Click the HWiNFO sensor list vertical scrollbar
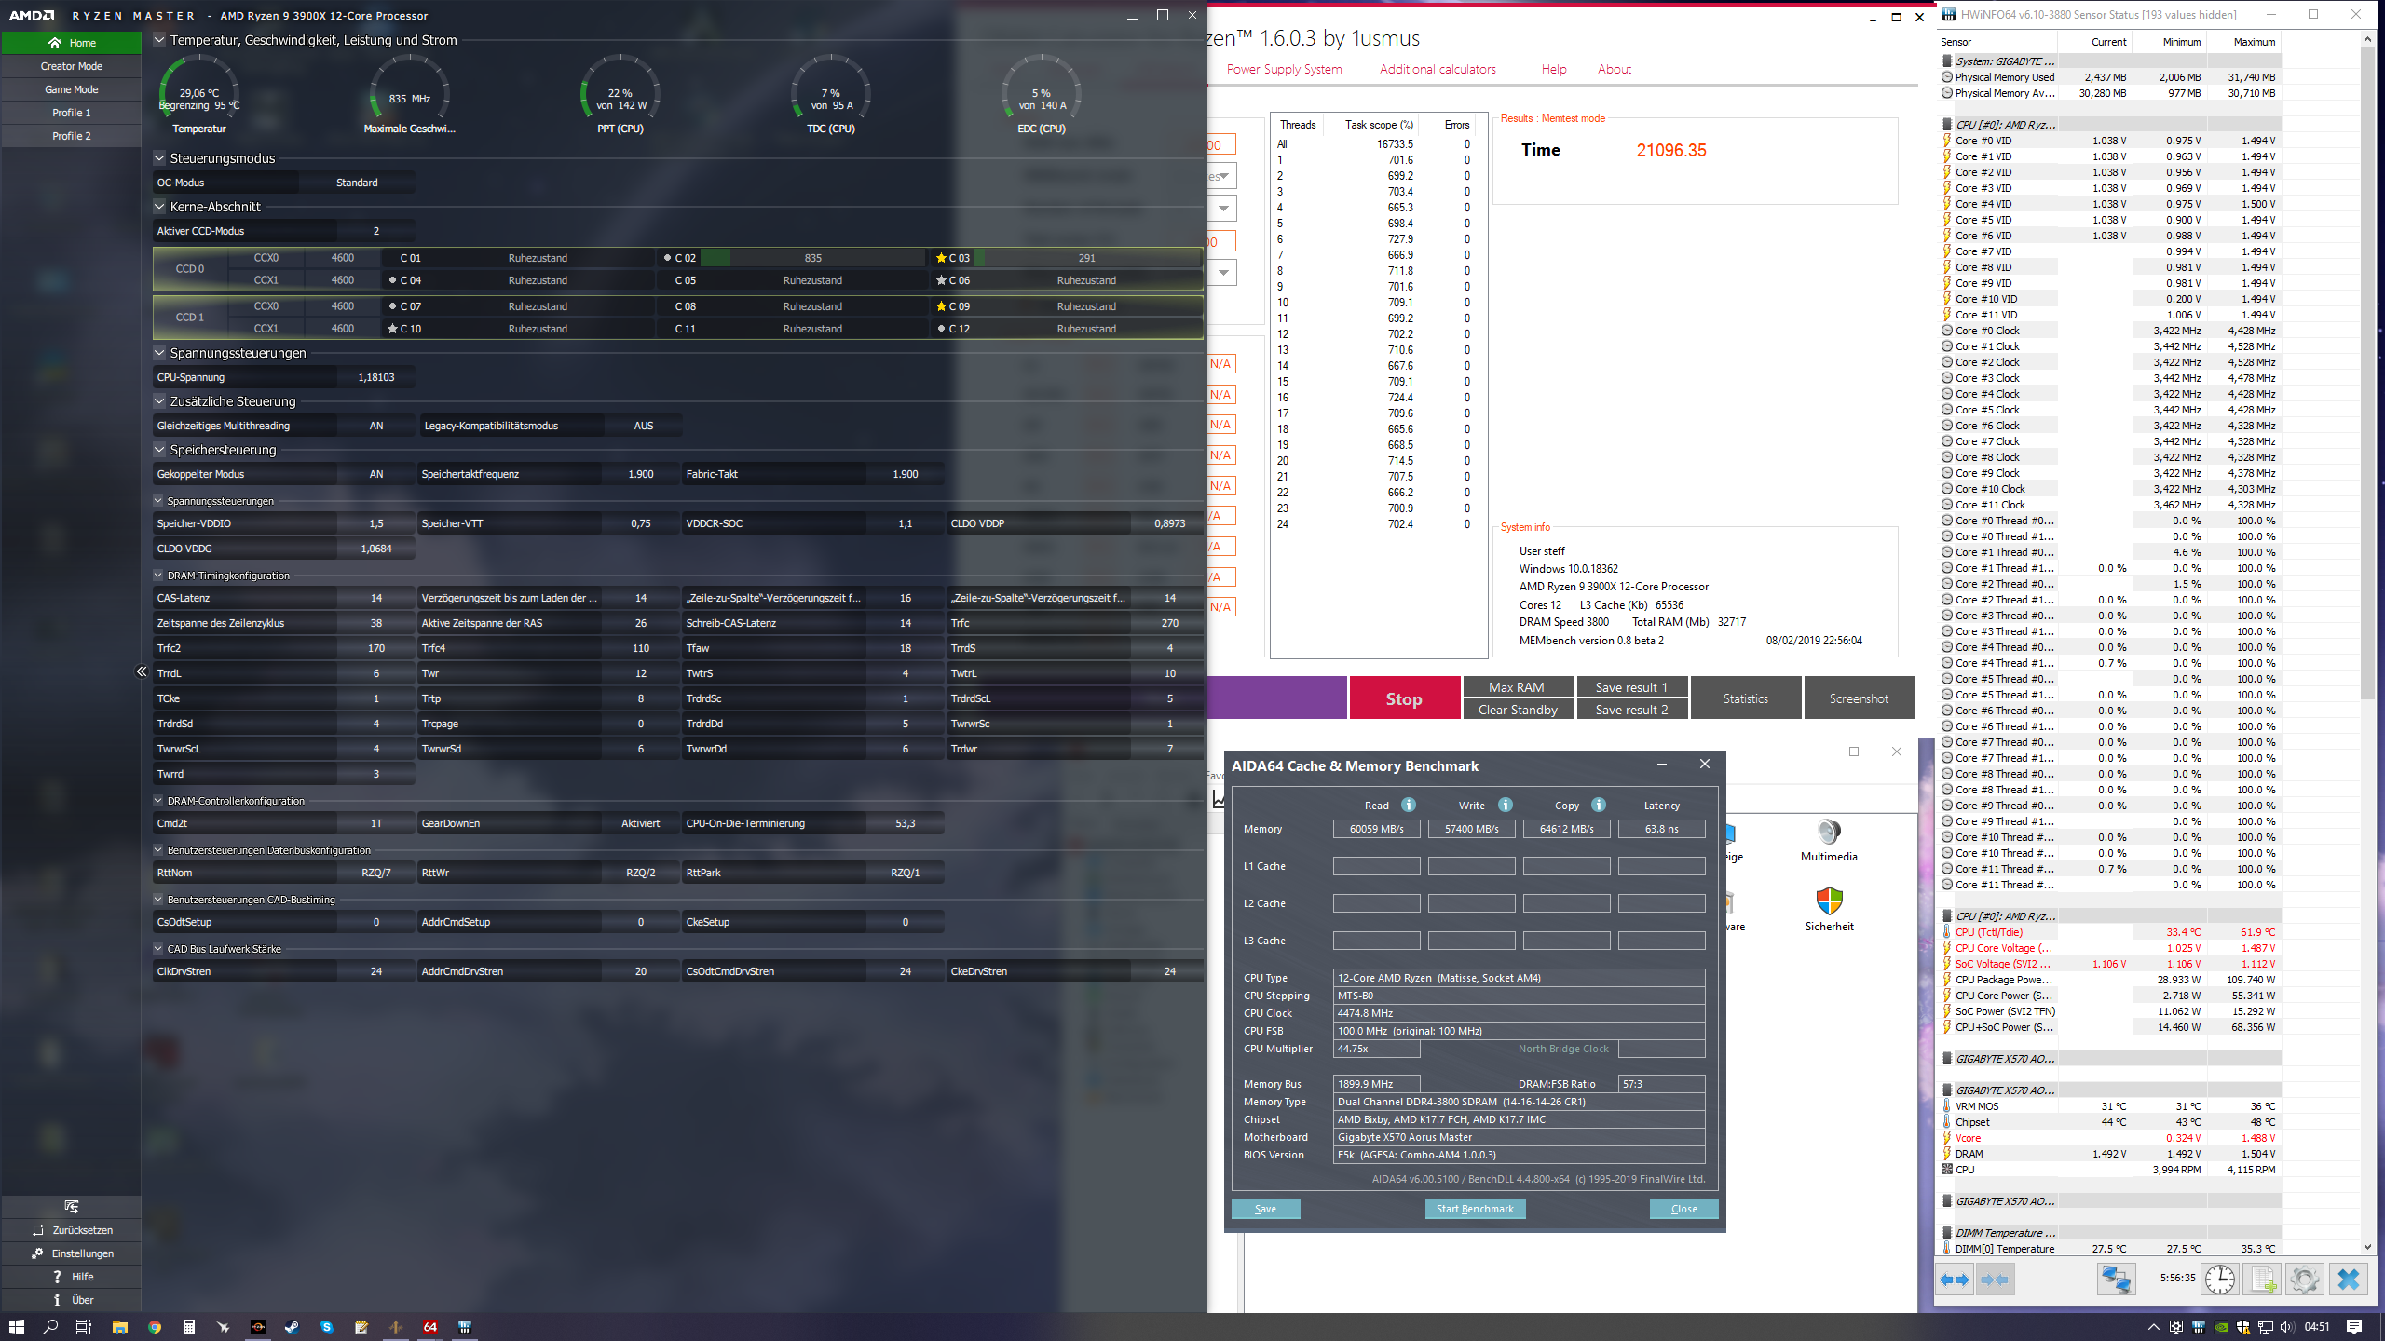The width and height of the screenshot is (2385, 1341). tap(2367, 372)
